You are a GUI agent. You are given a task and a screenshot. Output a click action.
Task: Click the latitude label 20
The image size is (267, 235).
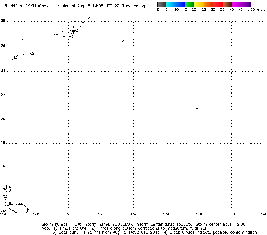pyautogui.click(x=3, y=119)
